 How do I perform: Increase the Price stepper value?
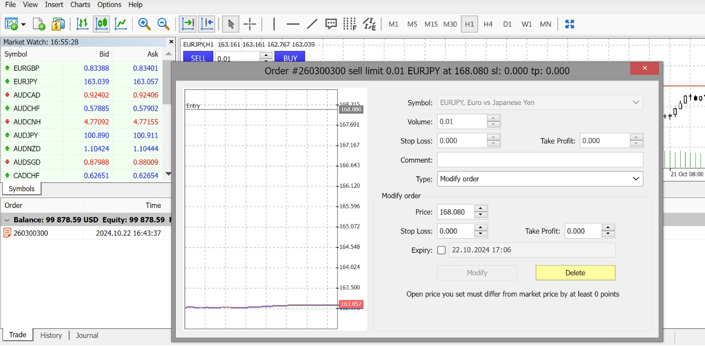(x=481, y=208)
